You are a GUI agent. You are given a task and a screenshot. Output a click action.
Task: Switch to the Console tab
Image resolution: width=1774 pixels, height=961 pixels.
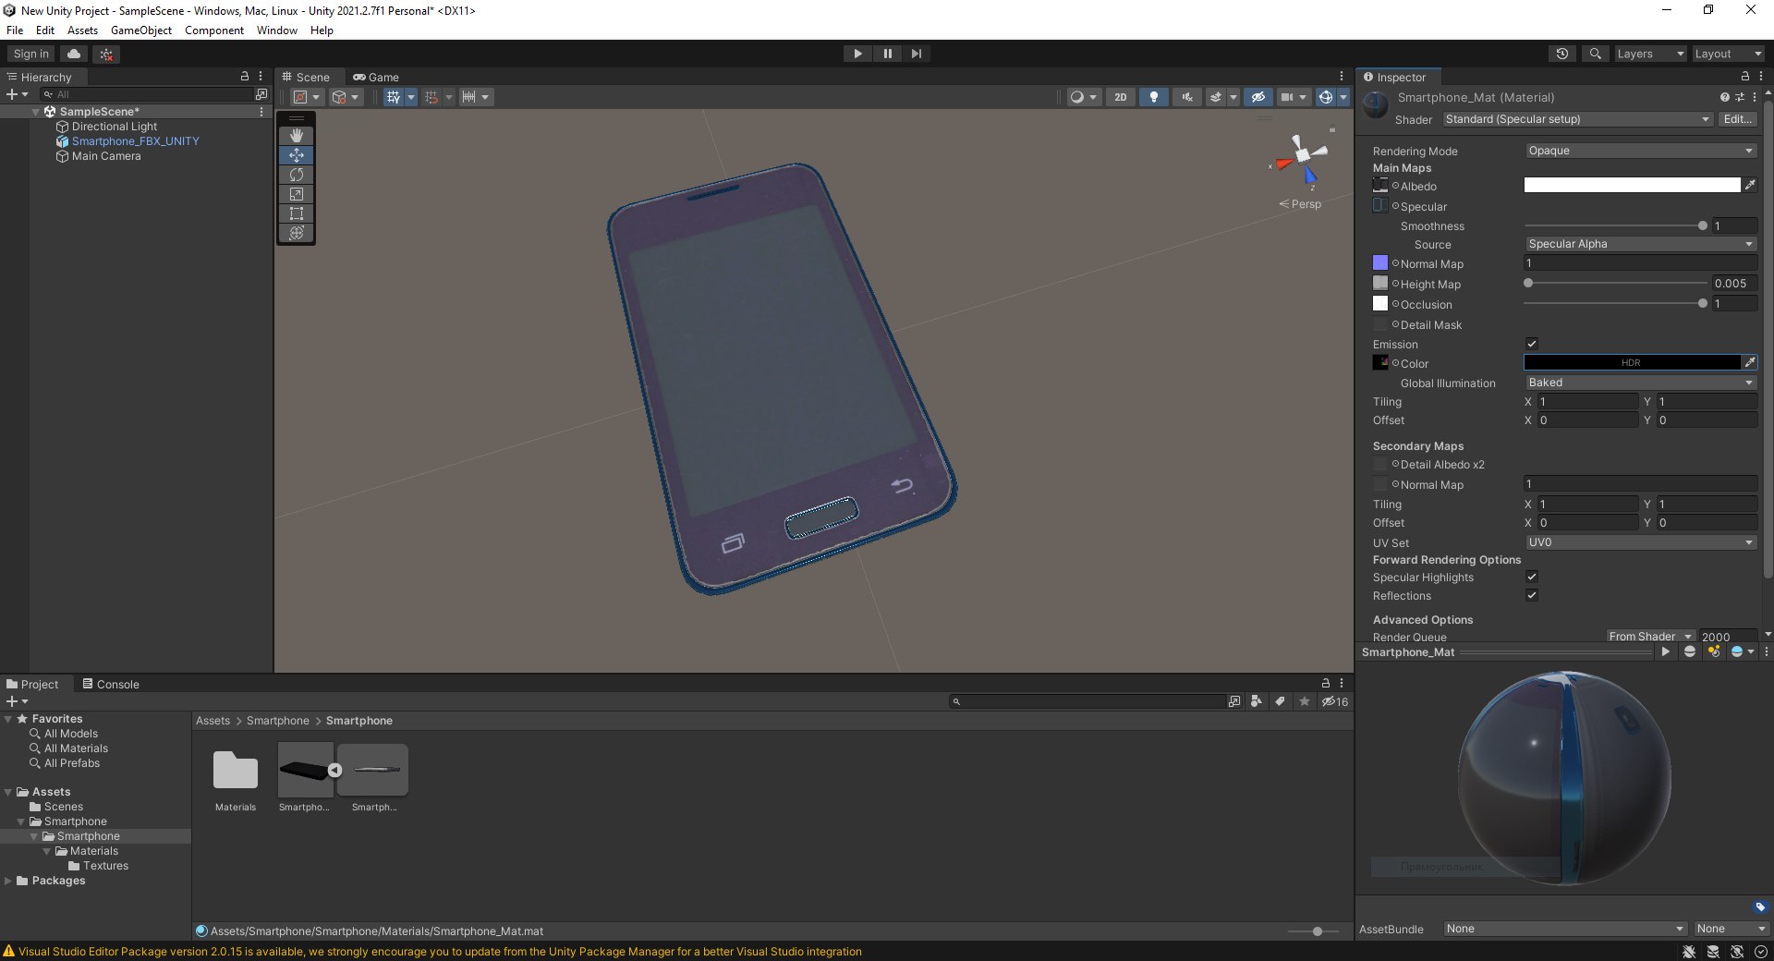(x=111, y=685)
